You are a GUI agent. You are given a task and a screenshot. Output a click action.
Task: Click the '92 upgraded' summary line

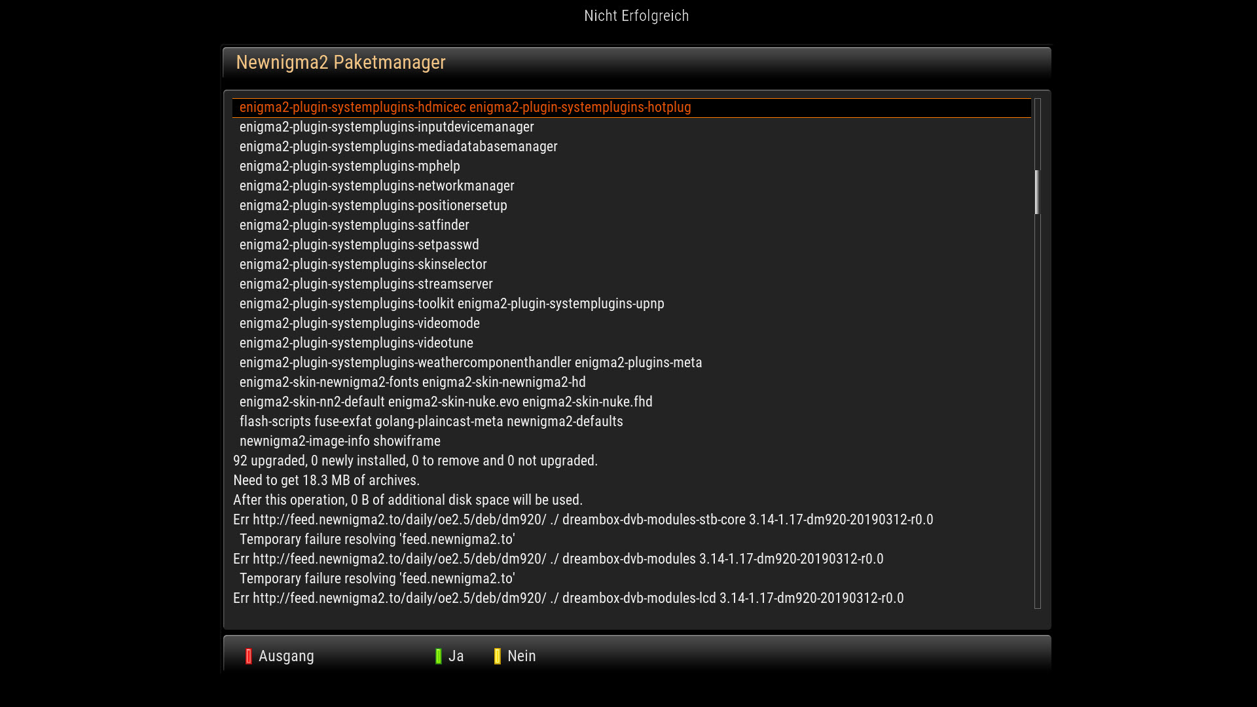(x=415, y=461)
